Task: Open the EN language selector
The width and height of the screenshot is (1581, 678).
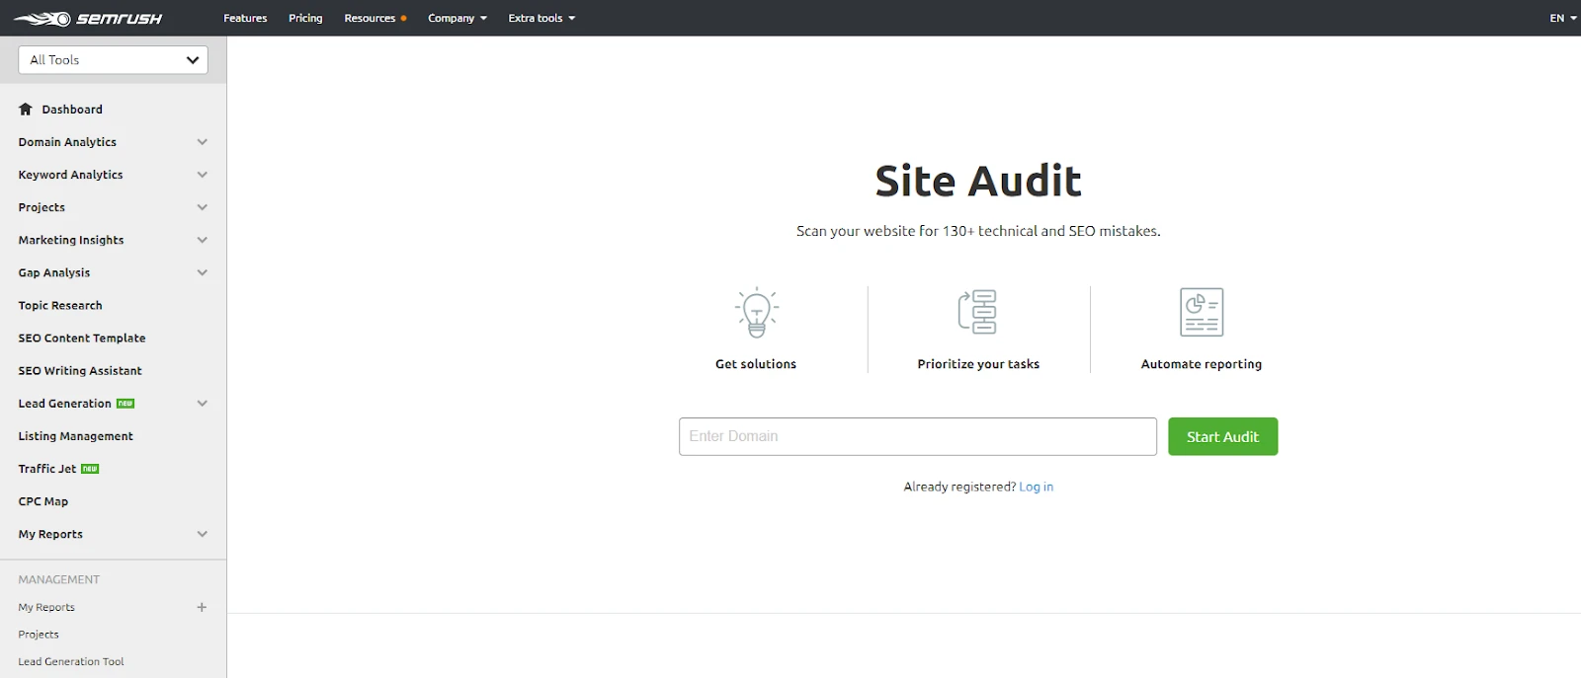Action: [x=1562, y=19]
